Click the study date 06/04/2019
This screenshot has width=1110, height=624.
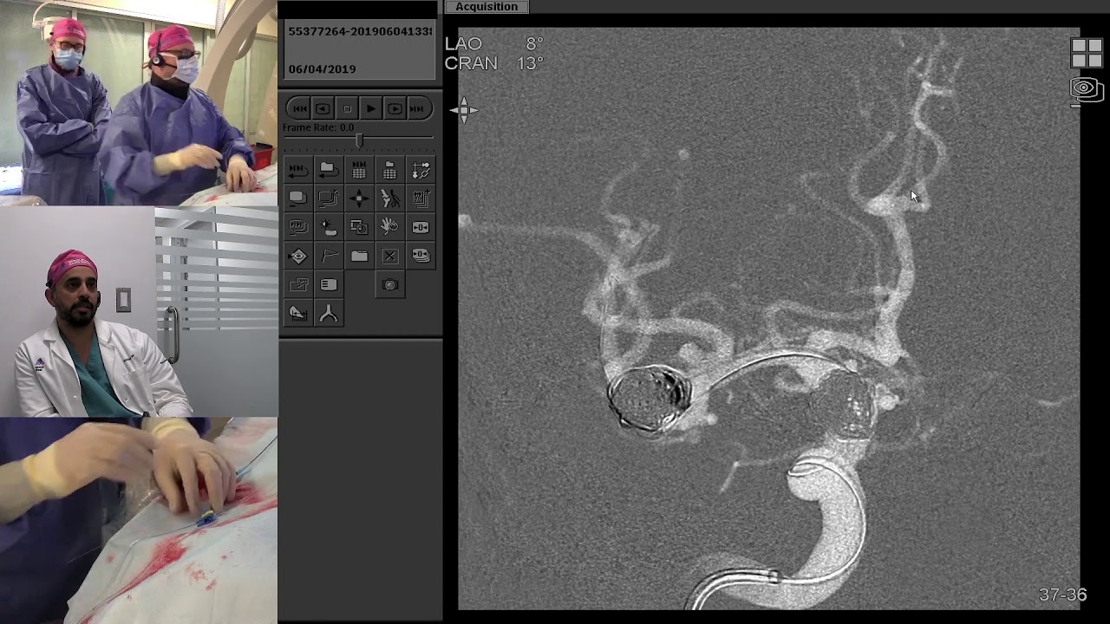tap(322, 69)
